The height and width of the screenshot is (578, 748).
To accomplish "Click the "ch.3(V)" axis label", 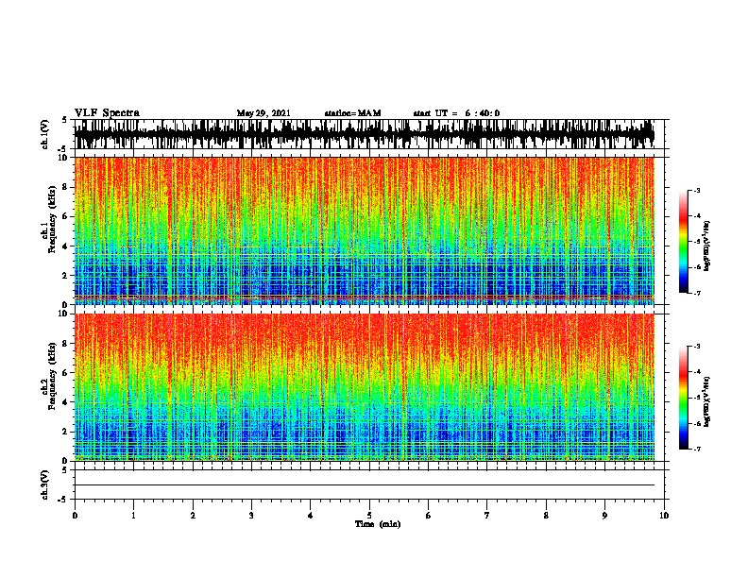I will [x=45, y=484].
